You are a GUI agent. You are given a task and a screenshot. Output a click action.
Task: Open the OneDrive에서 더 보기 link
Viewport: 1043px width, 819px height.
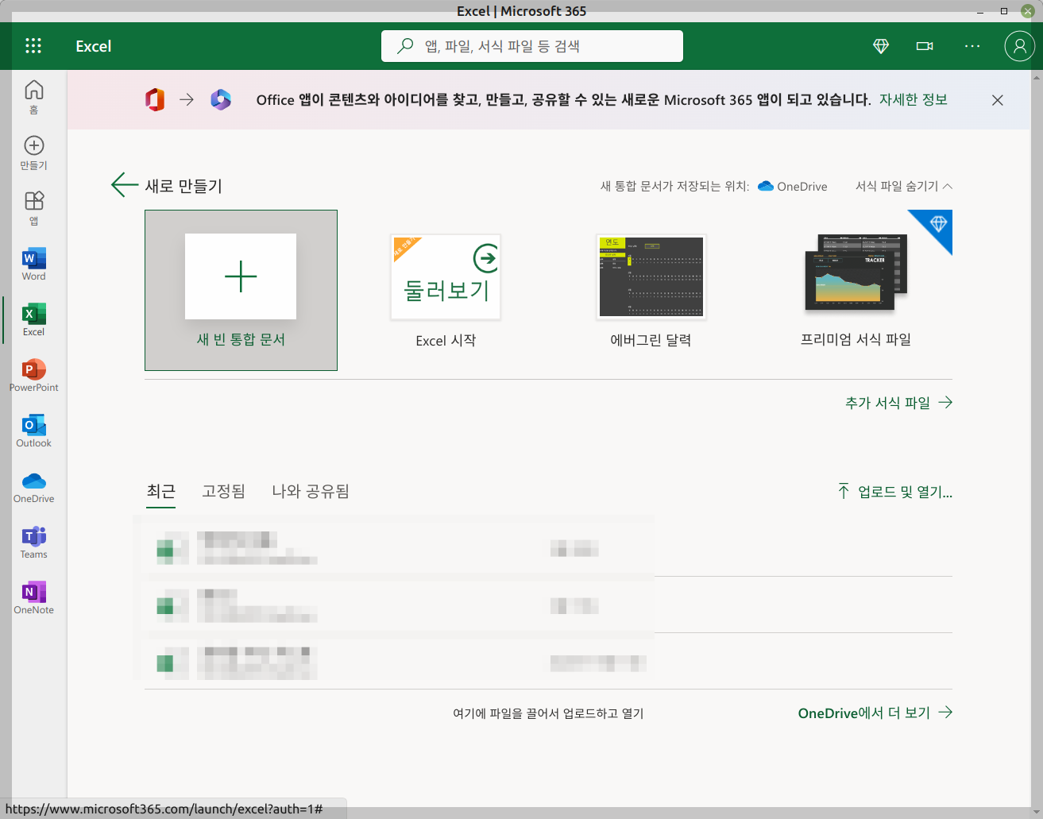coord(875,713)
